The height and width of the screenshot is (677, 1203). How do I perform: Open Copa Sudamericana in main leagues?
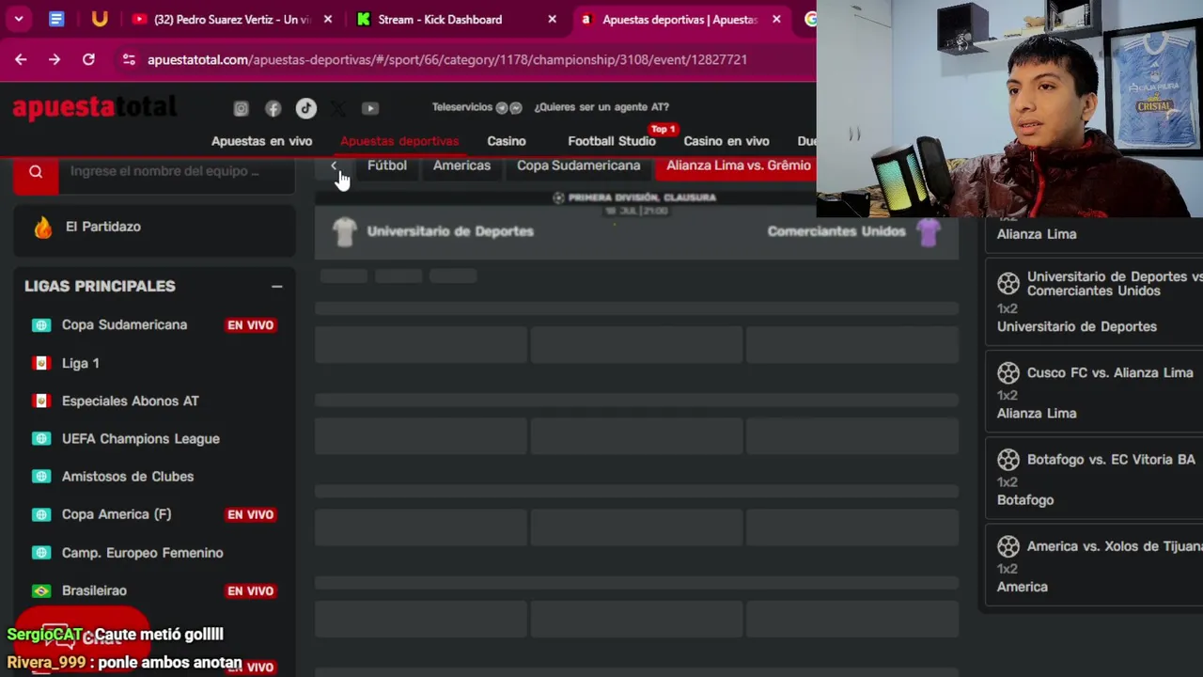pyautogui.click(x=124, y=324)
